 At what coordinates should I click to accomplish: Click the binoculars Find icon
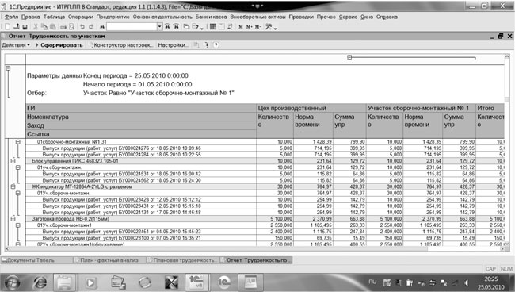click(x=102, y=27)
